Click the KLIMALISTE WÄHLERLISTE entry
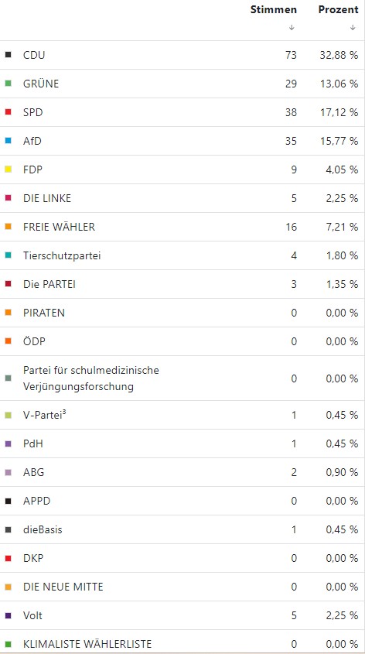365x654 pixels. coord(87,644)
